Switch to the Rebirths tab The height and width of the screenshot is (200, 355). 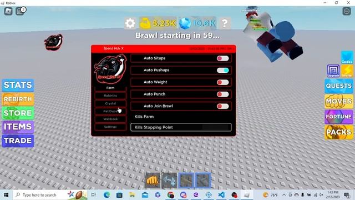coord(110,96)
